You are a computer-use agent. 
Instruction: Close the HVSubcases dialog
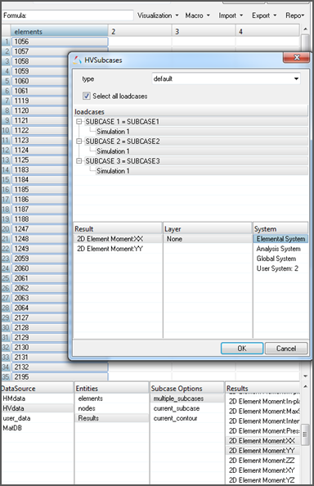296,57
